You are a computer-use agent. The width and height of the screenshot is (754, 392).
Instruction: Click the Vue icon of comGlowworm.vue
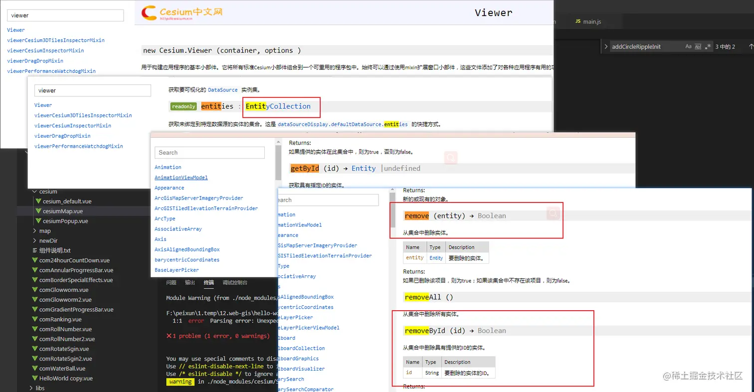[x=34, y=290]
